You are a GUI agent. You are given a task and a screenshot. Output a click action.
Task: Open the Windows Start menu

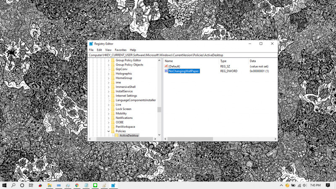[4, 185]
